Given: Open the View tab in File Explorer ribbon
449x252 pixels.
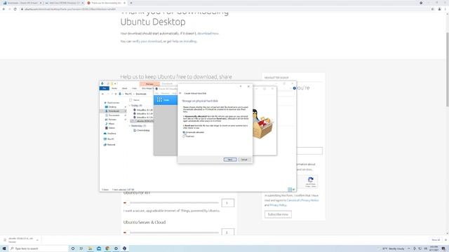Looking at the screenshot, I should click(134, 88).
